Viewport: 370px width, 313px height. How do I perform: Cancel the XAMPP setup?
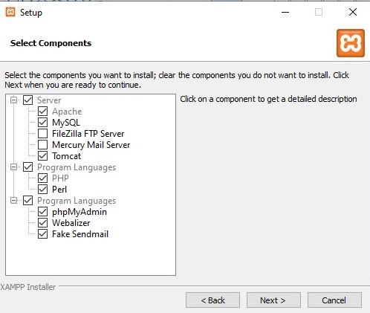point(334,300)
